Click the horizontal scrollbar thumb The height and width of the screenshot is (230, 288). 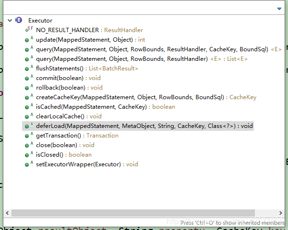tap(133, 213)
